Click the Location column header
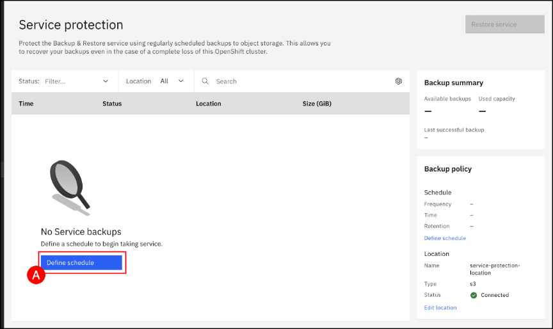 coord(209,104)
